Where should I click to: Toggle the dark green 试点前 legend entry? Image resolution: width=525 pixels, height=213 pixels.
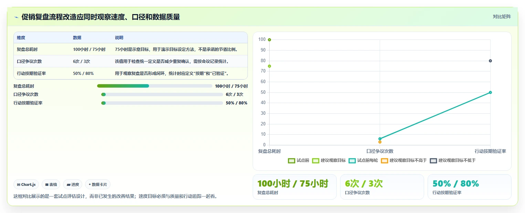[299, 160]
